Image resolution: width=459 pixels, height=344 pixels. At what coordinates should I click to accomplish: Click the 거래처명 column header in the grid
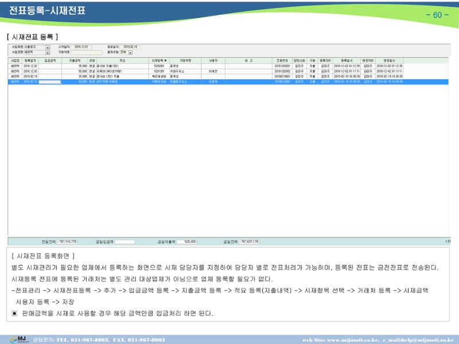(x=185, y=61)
